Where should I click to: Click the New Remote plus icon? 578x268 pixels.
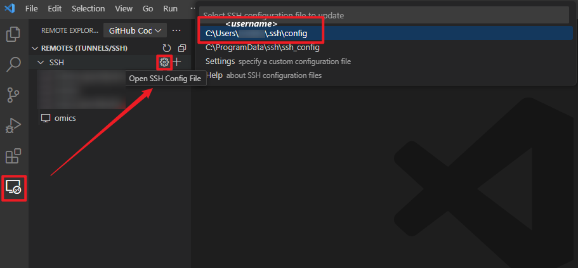178,62
